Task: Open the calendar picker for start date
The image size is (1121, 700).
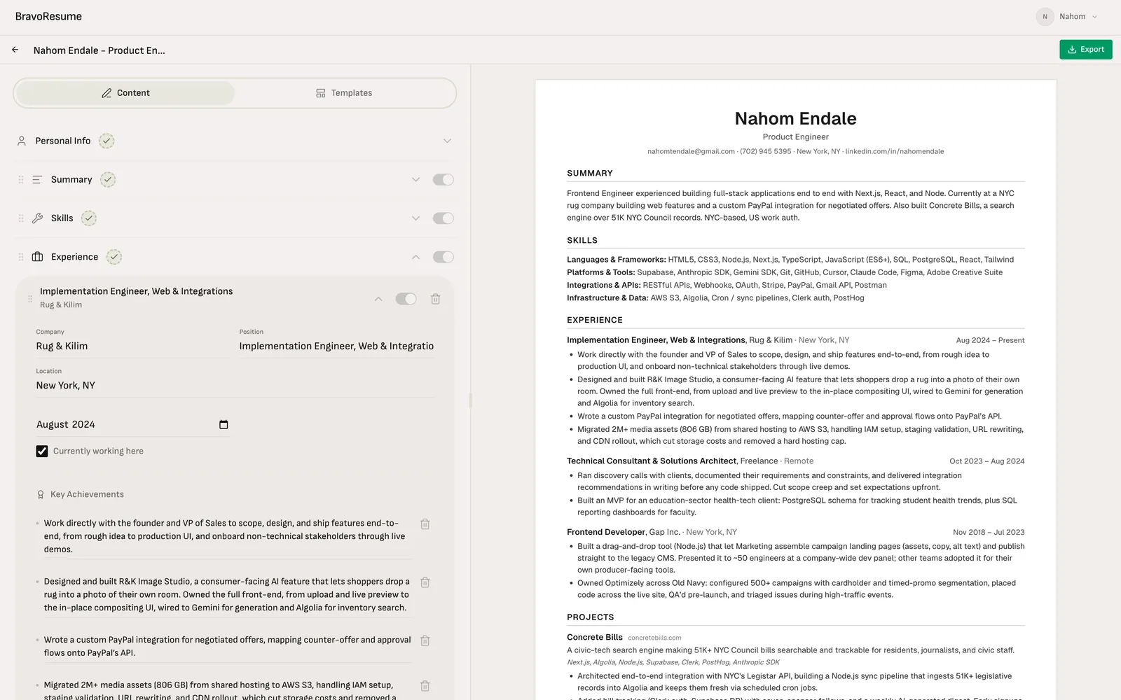Action: (x=223, y=424)
